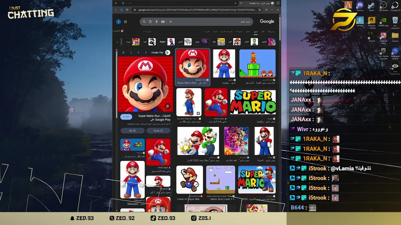Expand Chrome tab search dropdown
Image resolution: width=401 pixels, height=225 pixels.
[278, 3]
